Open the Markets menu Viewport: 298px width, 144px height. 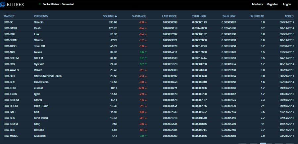pos(258,4)
